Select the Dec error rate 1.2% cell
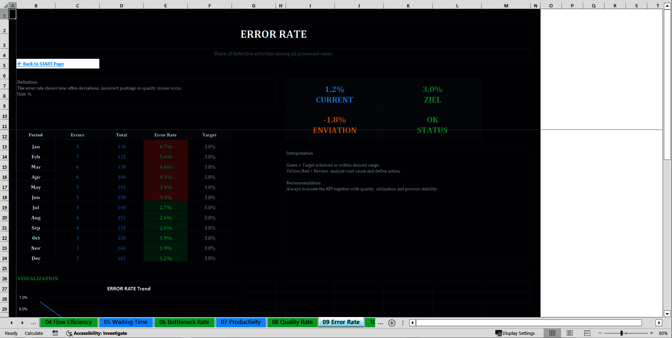This screenshot has height=338, width=672. pyautogui.click(x=166, y=258)
